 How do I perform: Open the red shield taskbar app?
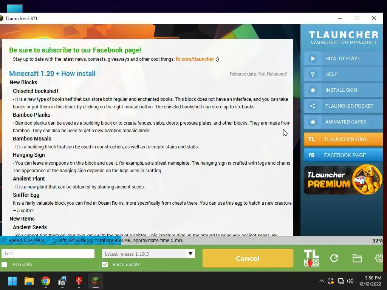pos(79,281)
